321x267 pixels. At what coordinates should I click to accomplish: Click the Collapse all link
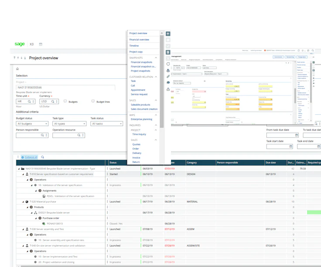(31, 157)
